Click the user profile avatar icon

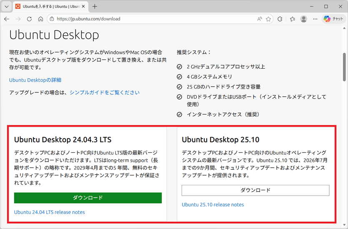point(304,19)
